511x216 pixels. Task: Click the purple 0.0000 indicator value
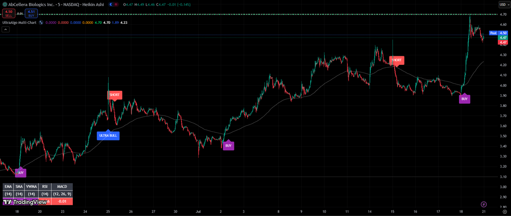tap(50, 23)
